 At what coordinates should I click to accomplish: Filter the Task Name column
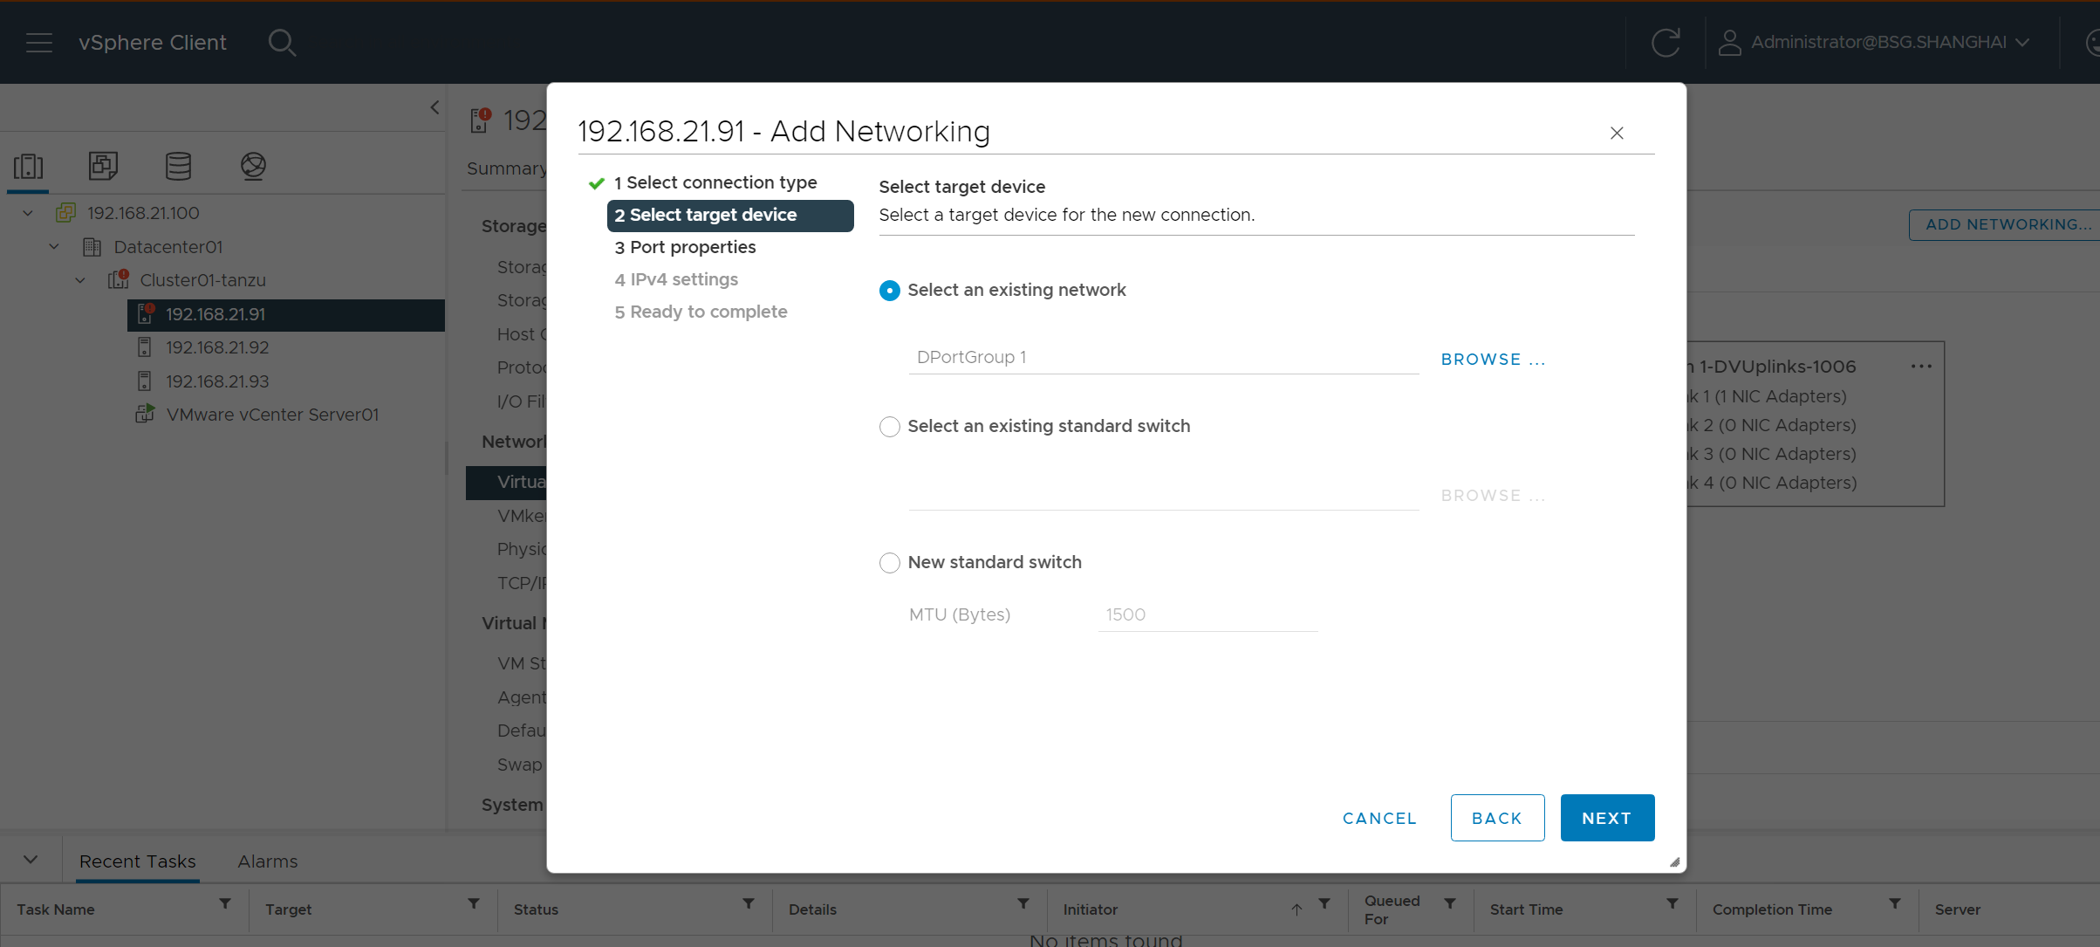pyautogui.click(x=225, y=904)
